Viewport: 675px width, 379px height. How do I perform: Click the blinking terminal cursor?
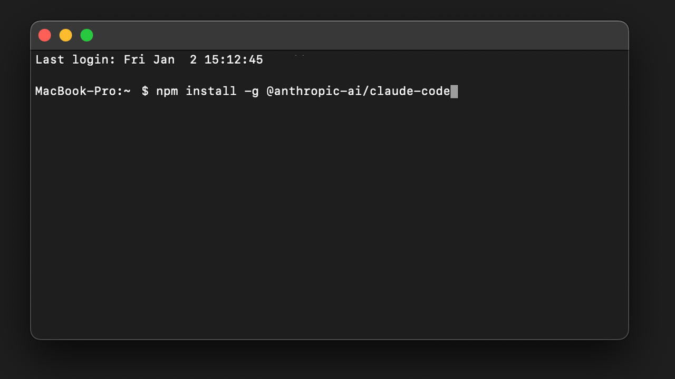[x=454, y=91]
